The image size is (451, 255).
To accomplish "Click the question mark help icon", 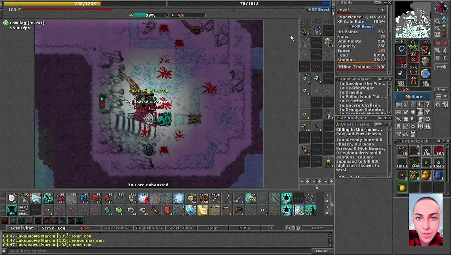I will [428, 104].
